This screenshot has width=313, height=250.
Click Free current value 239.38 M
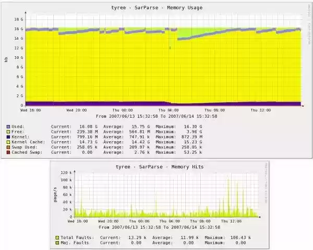(87, 132)
